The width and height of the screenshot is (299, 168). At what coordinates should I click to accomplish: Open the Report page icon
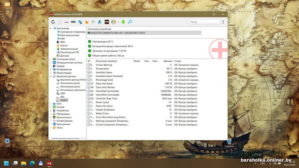pos(60,22)
